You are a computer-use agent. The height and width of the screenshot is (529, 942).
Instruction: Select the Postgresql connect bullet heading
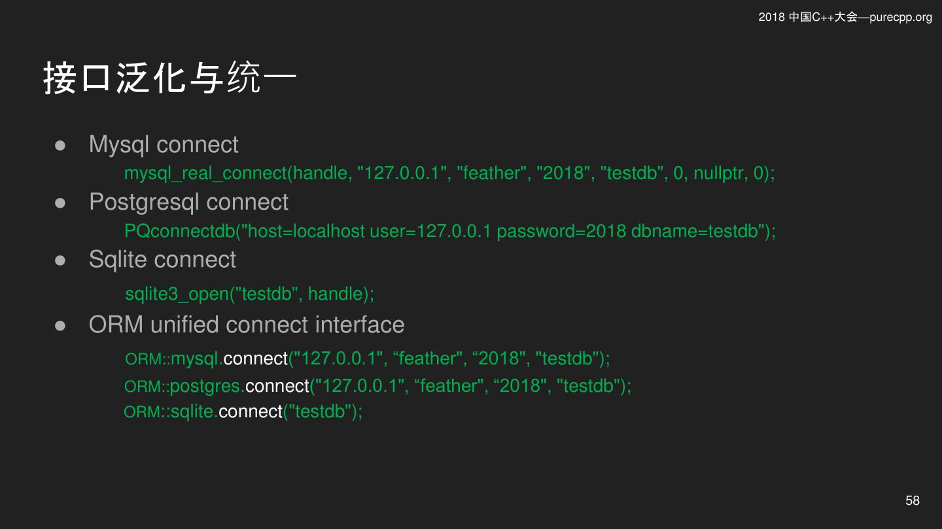tap(188, 202)
